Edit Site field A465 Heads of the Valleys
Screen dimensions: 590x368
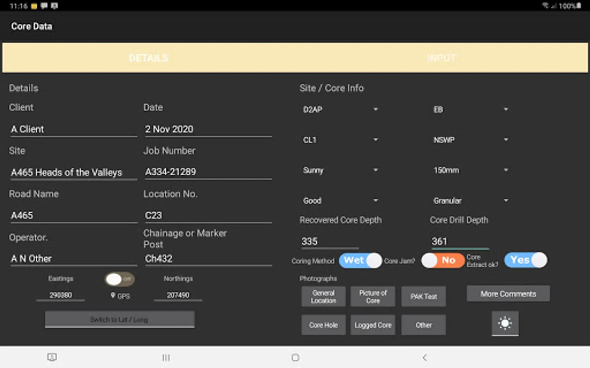pyautogui.click(x=73, y=172)
